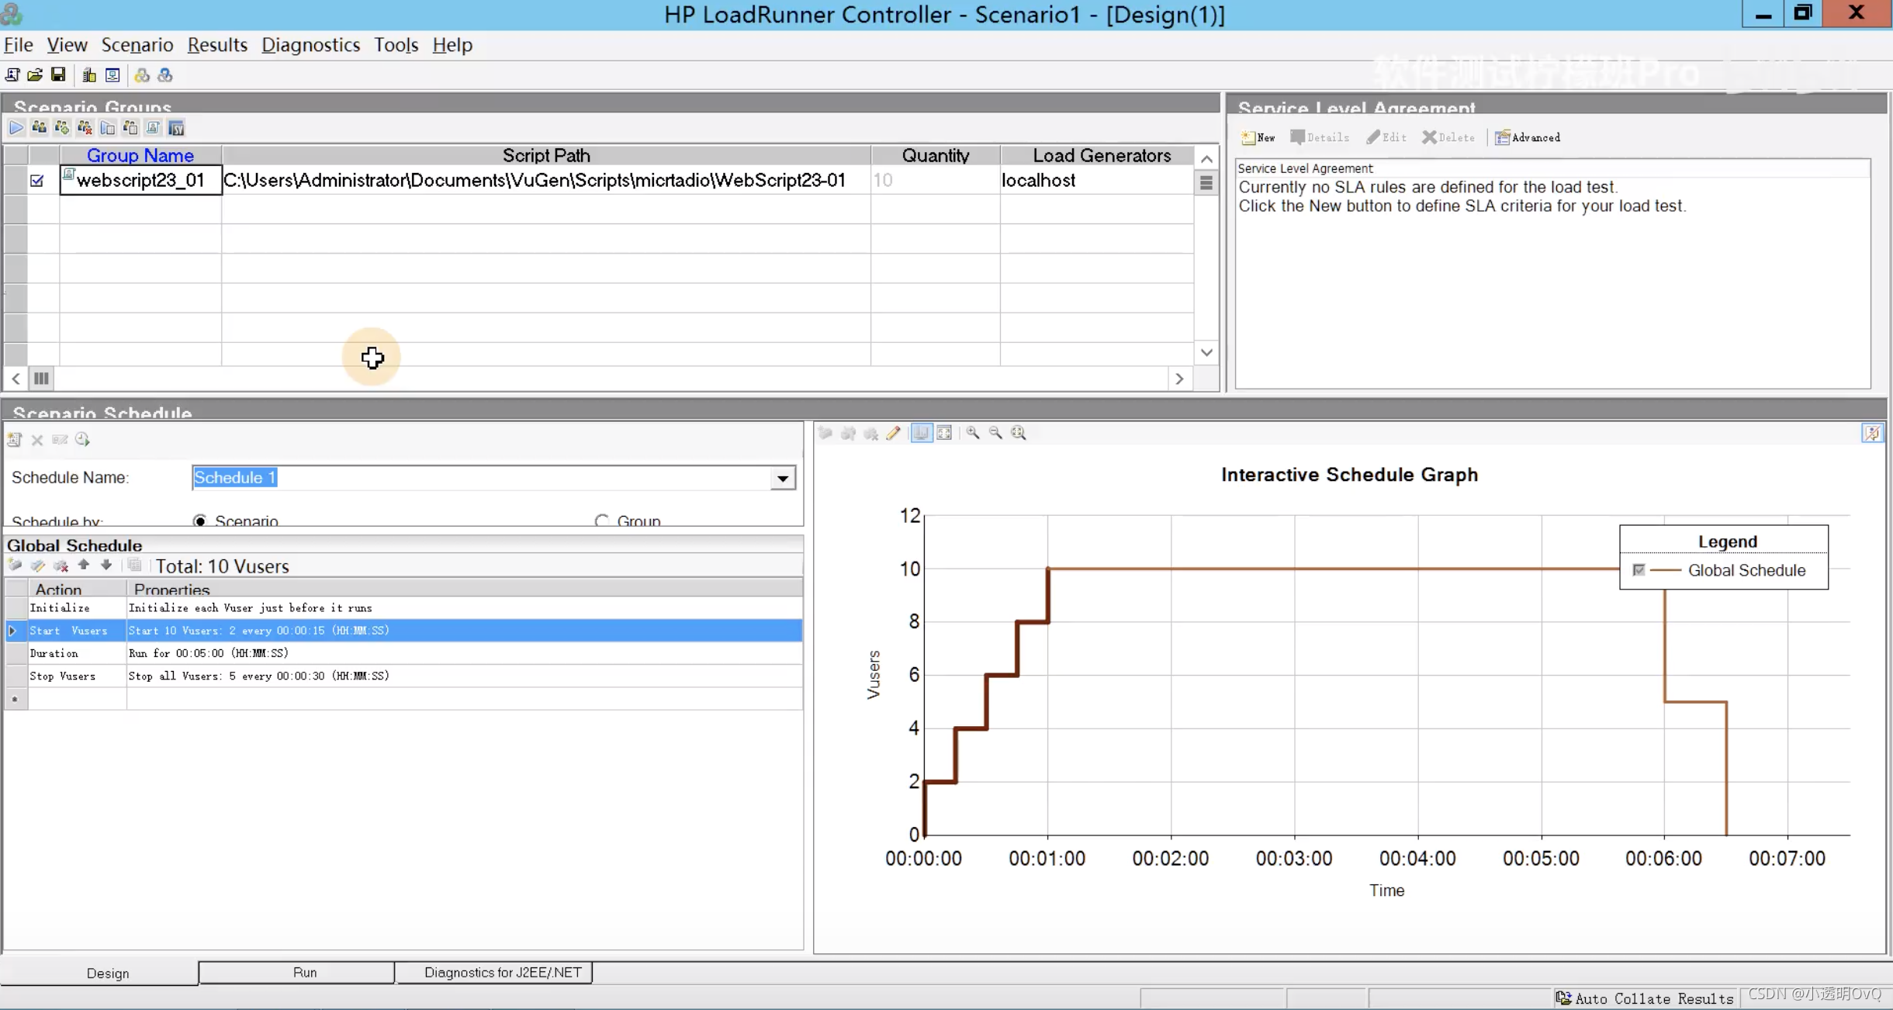Open the Scenario menu
This screenshot has height=1010, width=1893.
point(137,45)
